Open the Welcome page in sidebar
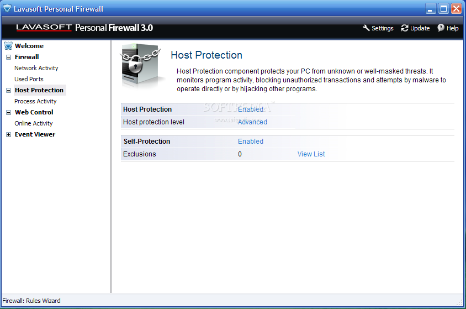This screenshot has width=466, height=309. coord(29,46)
